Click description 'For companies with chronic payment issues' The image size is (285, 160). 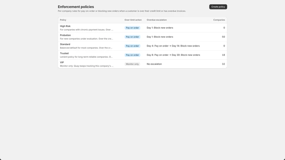(87, 30)
